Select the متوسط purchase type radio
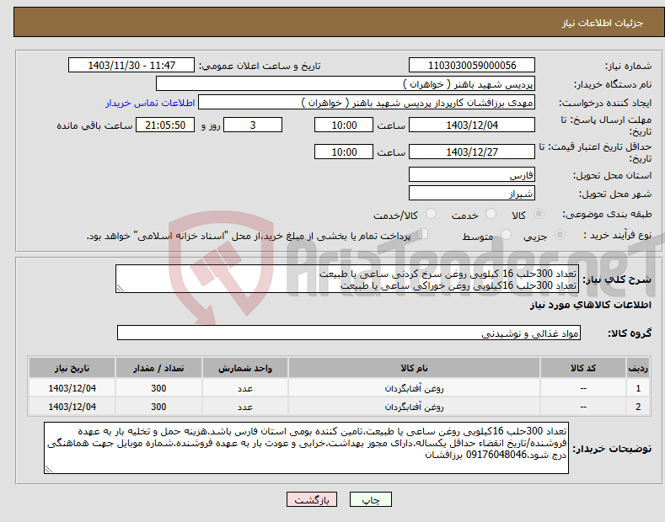Image resolution: width=665 pixels, height=522 pixels. (506, 234)
